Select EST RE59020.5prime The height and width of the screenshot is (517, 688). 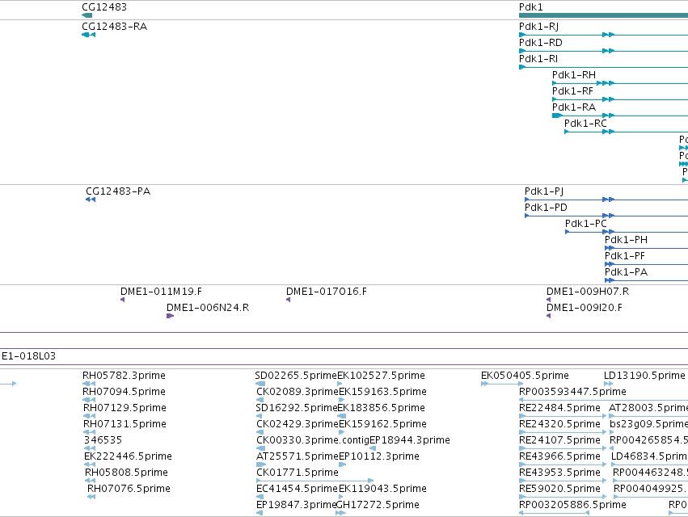(x=560, y=489)
